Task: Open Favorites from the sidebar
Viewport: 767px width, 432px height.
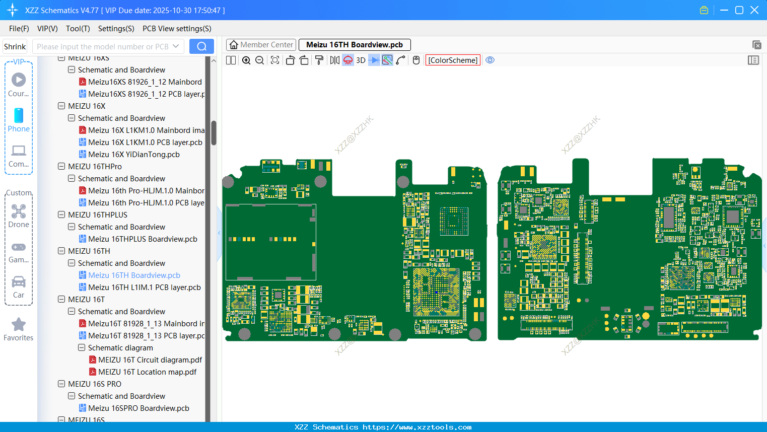Action: click(x=19, y=330)
